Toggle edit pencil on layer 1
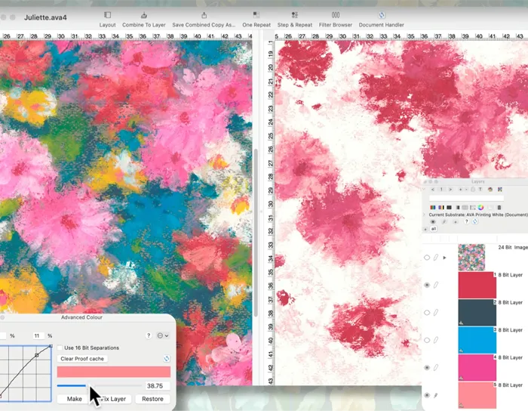The width and height of the screenshot is (528, 411). point(436,285)
